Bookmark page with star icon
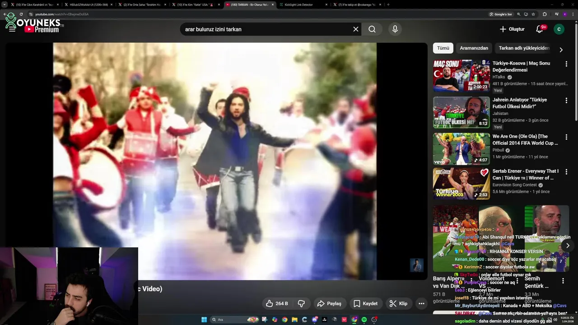The width and height of the screenshot is (578, 325). (533, 14)
